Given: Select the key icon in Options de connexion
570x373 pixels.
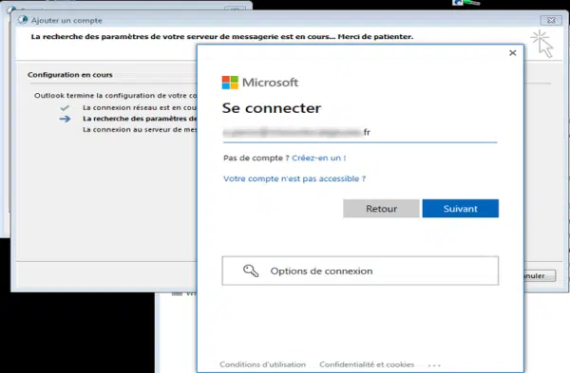Looking at the screenshot, I should (251, 270).
